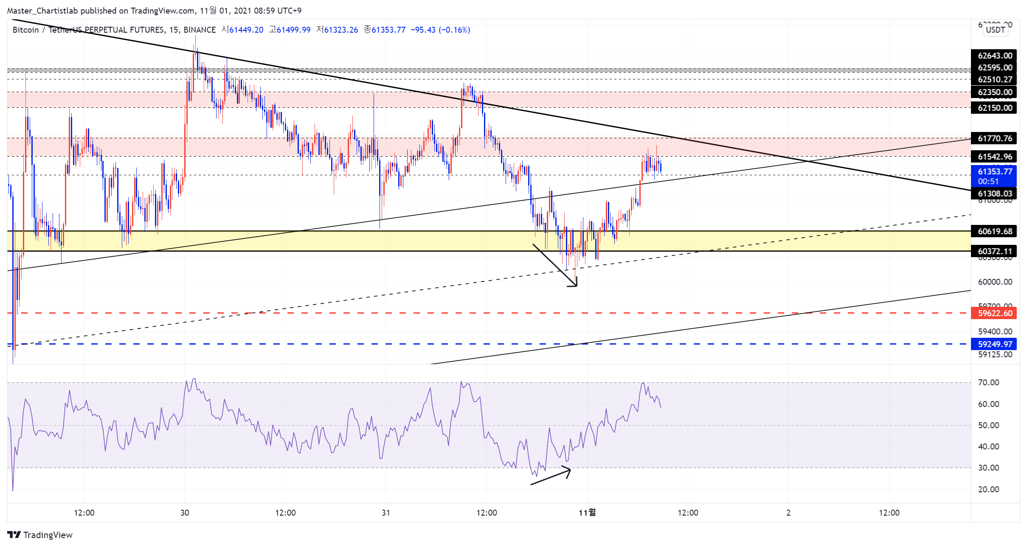Click the RSI 40.00 scale value
The width and height of the screenshot is (1027, 547).
pos(988,446)
